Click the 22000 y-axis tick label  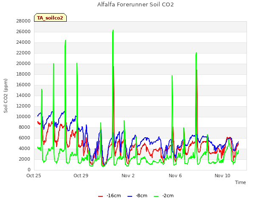point(23,53)
